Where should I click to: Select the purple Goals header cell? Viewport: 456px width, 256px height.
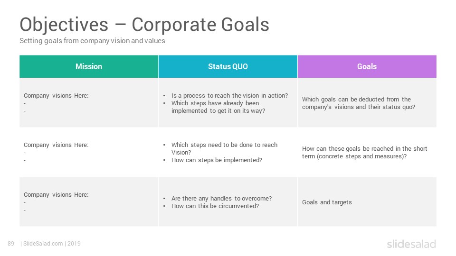[367, 66]
